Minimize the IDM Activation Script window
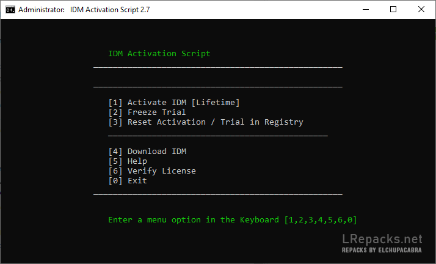436x264 pixels. (x=366, y=9)
